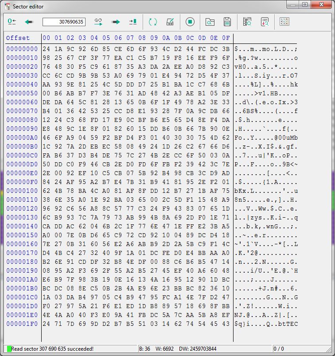335x356 pixels.
Task: Select offset row 000000A0
Action: (x=22, y=137)
